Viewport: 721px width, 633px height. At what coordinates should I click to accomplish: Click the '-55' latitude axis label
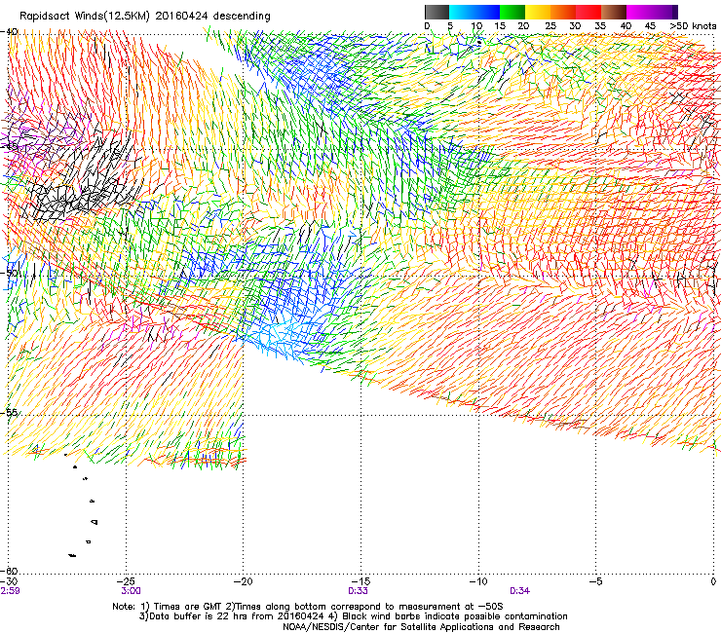point(9,412)
